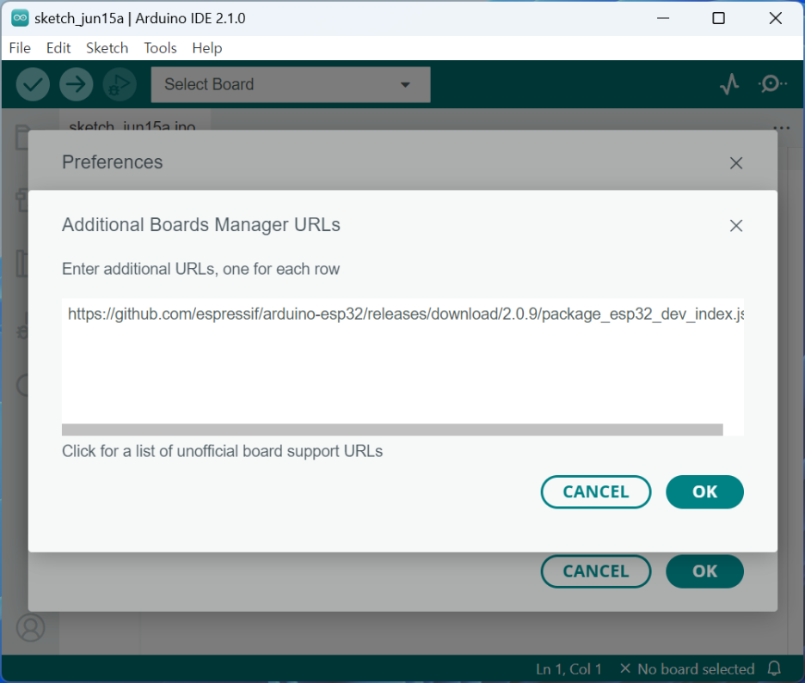Close the Preferences dialog

(x=736, y=163)
